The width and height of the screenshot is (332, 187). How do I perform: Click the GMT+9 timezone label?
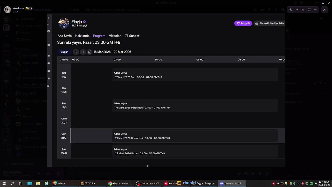(64, 59)
